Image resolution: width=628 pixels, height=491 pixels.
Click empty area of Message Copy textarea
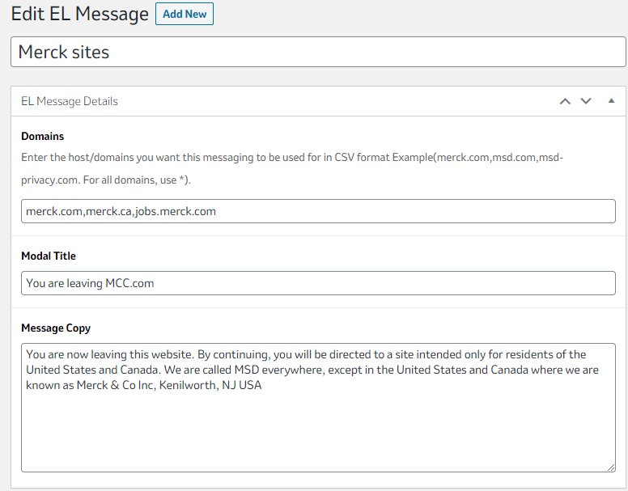point(317,433)
